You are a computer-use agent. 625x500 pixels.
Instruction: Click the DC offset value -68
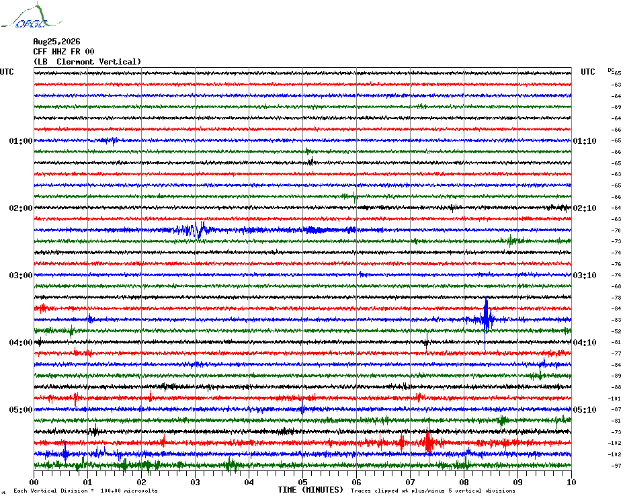tap(617, 286)
